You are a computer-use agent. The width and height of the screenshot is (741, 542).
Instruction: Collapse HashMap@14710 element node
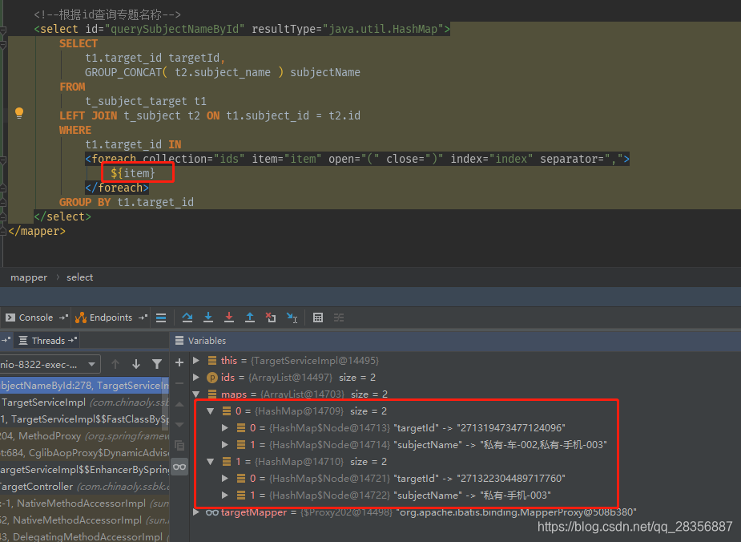[211, 462]
